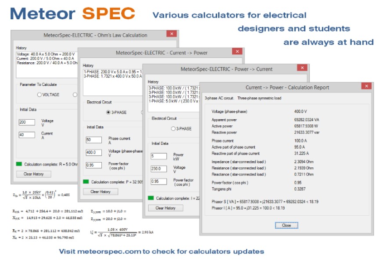Click the Resistance value 2.1939 Ohm
Image resolution: width=386 pixels, height=263 pixels.
coord(304,168)
